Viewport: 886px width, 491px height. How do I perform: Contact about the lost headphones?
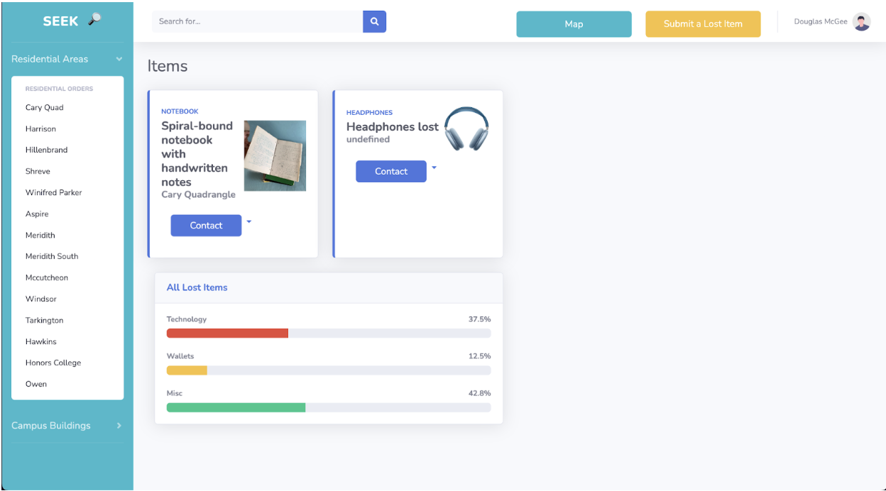tap(391, 172)
